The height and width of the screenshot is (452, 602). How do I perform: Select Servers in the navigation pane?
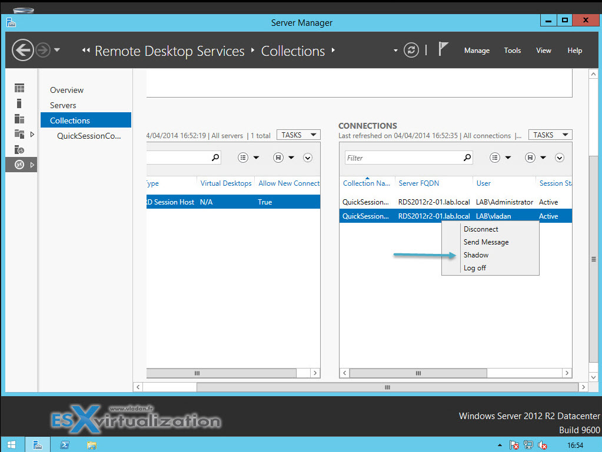(x=63, y=105)
